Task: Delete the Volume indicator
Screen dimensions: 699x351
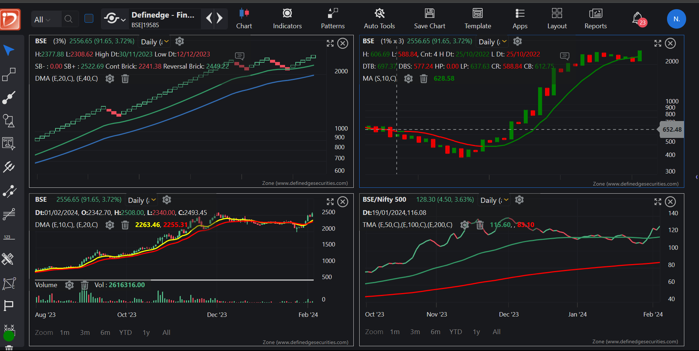Action: click(85, 285)
